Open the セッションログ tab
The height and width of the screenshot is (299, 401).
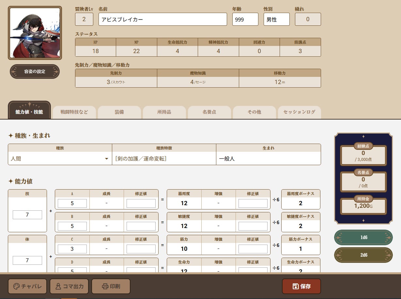click(x=299, y=112)
